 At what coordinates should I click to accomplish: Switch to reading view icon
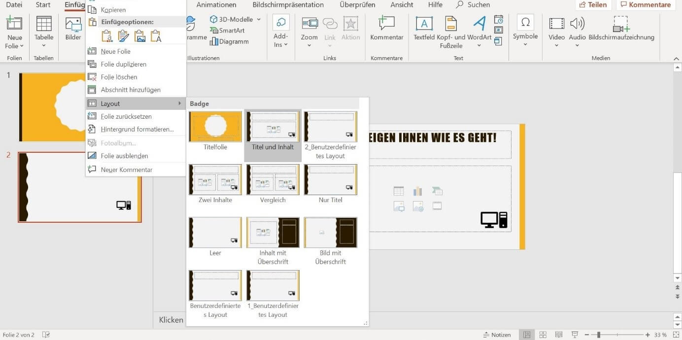(558, 335)
